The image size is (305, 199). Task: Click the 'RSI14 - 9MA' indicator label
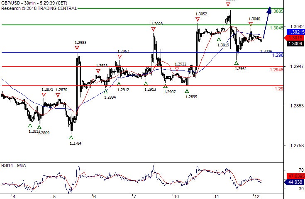coord(14,165)
